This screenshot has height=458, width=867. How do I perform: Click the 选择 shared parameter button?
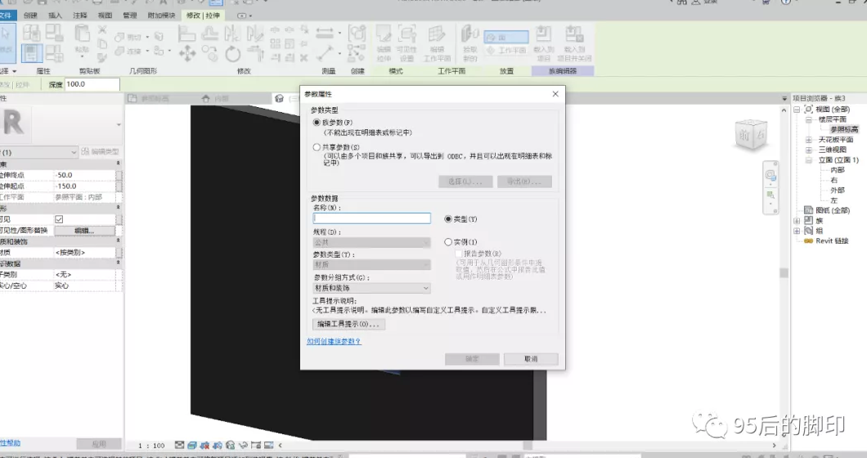point(465,182)
